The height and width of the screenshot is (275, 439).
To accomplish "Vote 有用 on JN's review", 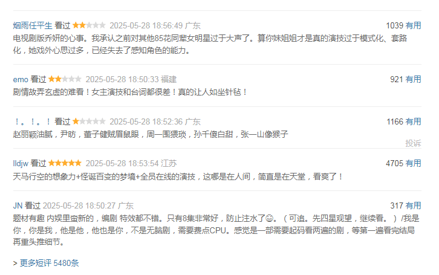I will tap(413, 205).
